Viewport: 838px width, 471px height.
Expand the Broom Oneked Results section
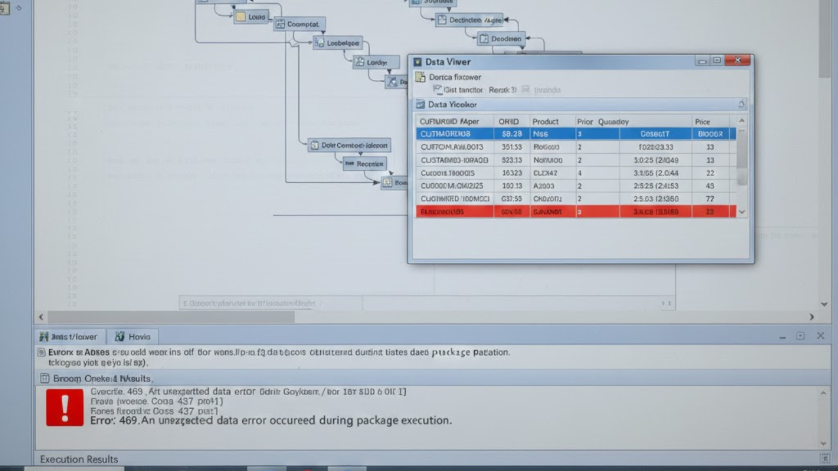click(x=43, y=378)
